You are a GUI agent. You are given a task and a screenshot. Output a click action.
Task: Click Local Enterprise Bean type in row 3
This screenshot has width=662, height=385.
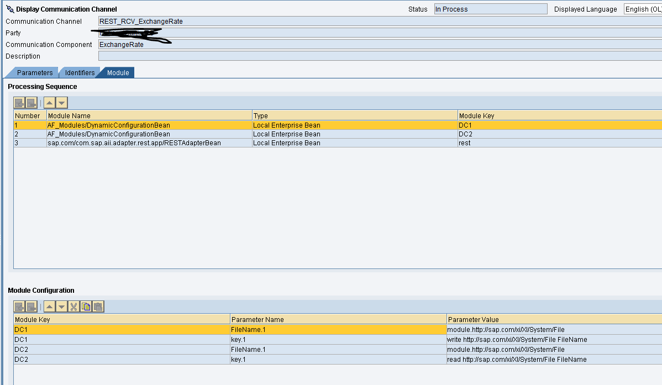pyautogui.click(x=355, y=143)
